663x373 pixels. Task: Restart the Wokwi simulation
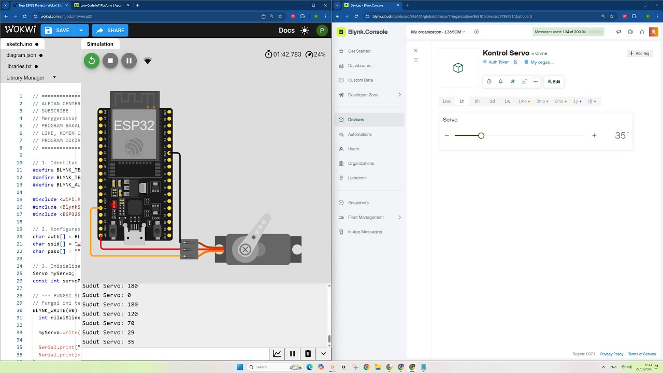click(92, 61)
